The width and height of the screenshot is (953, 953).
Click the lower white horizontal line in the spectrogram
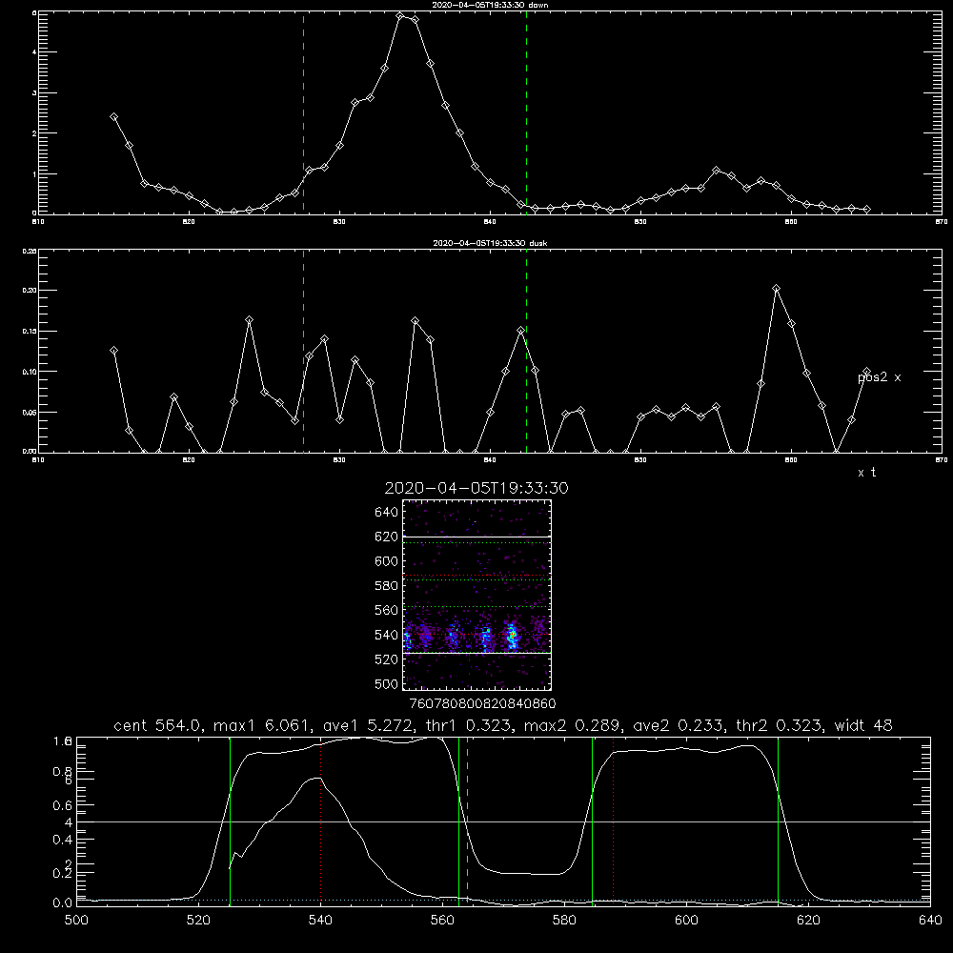click(x=476, y=653)
